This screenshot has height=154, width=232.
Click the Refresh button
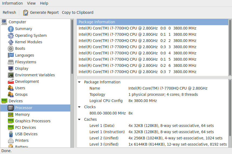click(x=9, y=12)
